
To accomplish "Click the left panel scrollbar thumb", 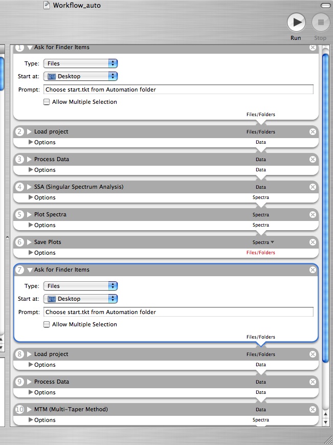I will [2, 73].
